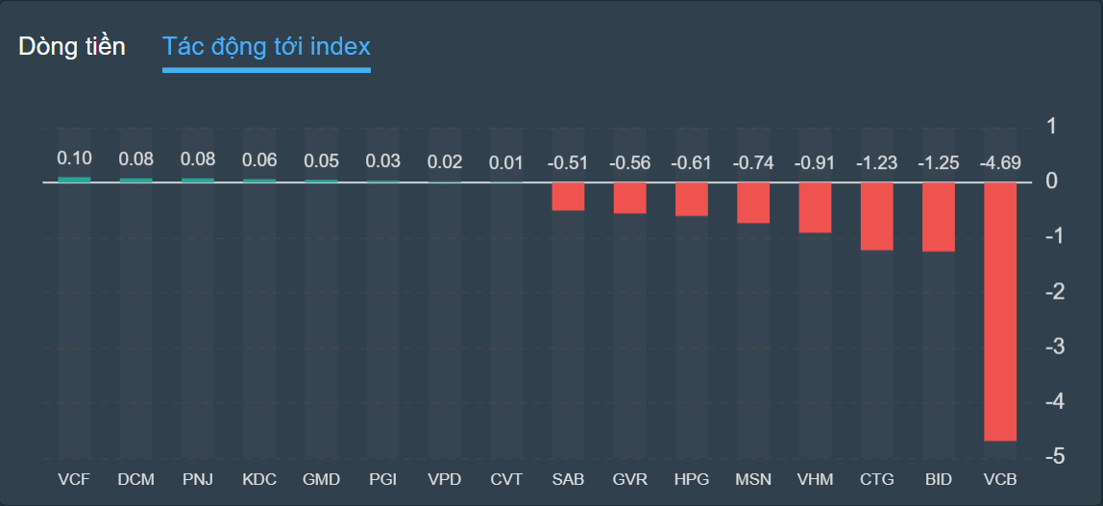1103x506 pixels.
Task: Select the red SAB bar
Action: coord(568,196)
